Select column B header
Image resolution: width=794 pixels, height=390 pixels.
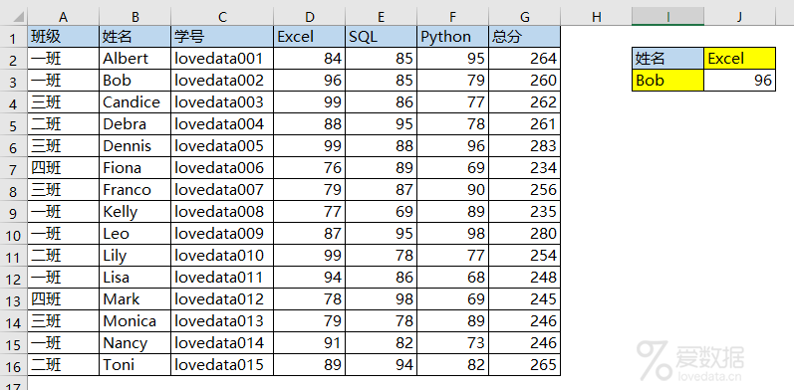point(135,17)
